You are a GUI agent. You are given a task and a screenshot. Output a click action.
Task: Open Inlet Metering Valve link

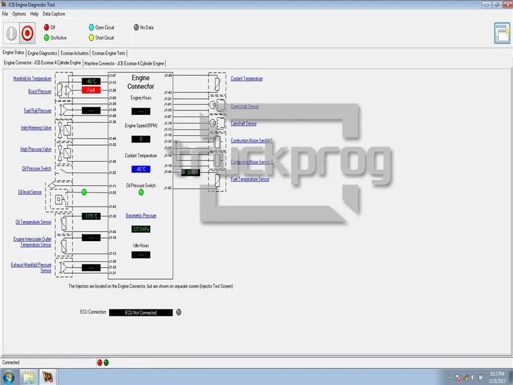[36, 128]
